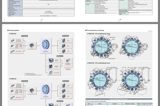Screen dimensions: 160x106
Task: Select the LT3000 EX boring bar icon
Action: pos(13,97)
